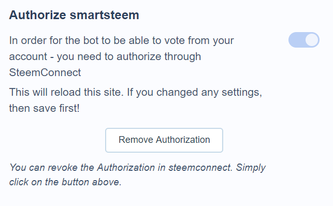Click the "click on the button above." text
The image size is (333, 206).
coord(65,182)
